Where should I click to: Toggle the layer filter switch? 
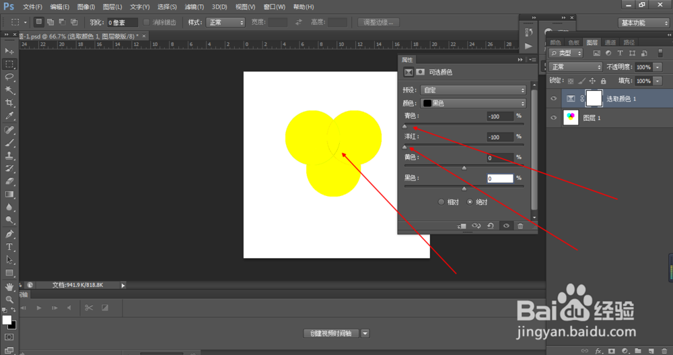[661, 53]
